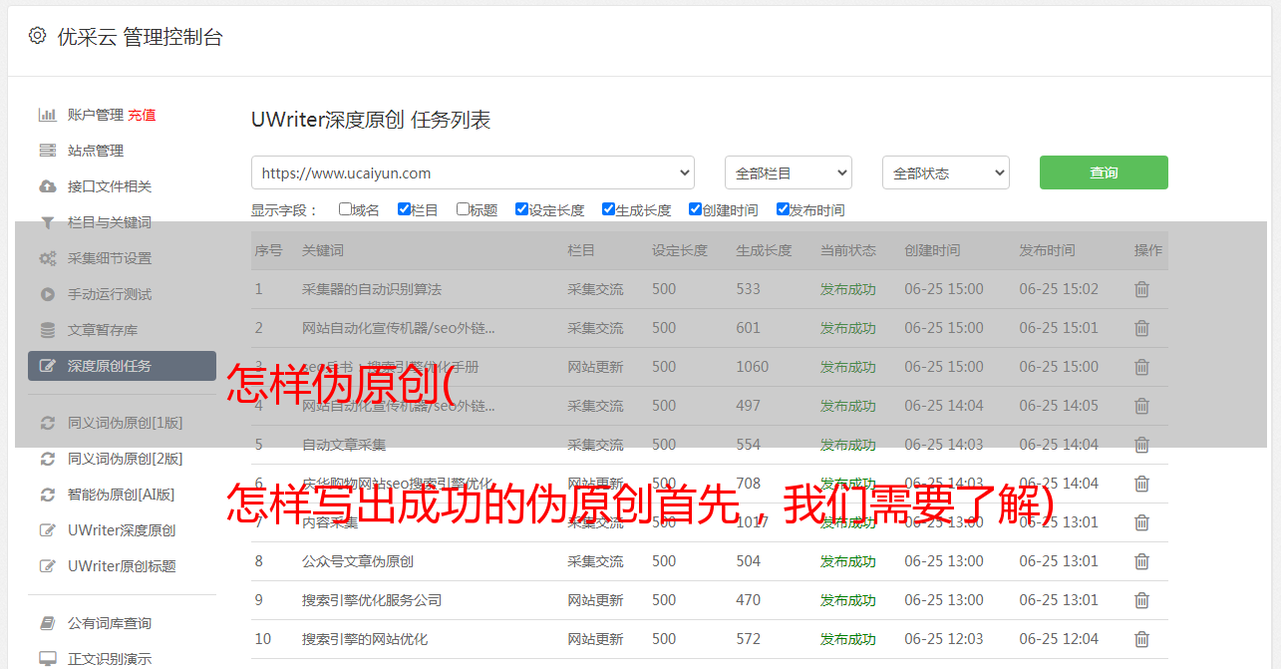Image resolution: width=1281 pixels, height=669 pixels.
Task: Uncheck the 发布时间 field checkbox
Action: click(783, 209)
